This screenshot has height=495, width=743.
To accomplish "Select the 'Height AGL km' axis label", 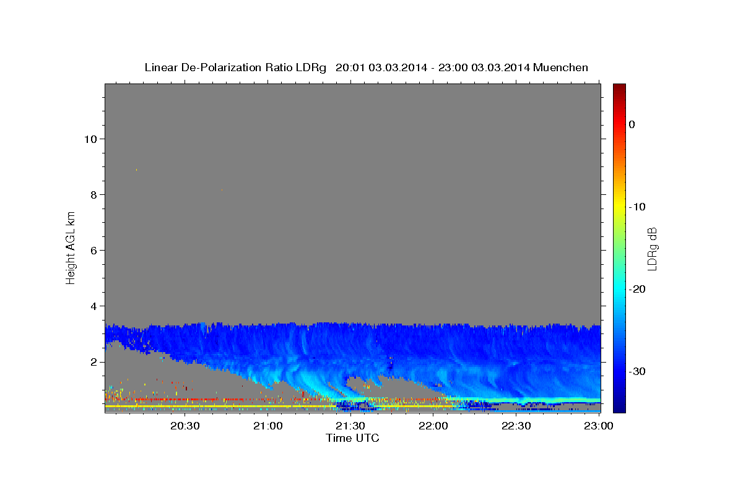I will coord(71,247).
